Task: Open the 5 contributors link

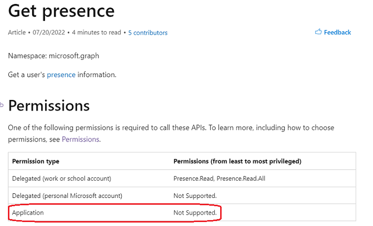Action: 148,33
